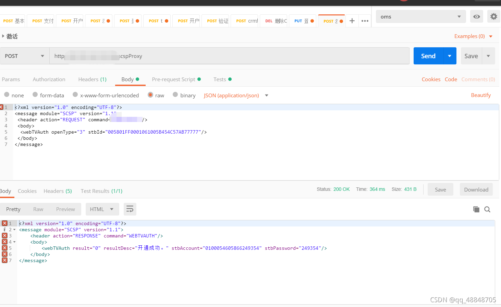Image resolution: width=501 pixels, height=307 pixels.
Task: Expand the Examples (0) dropdown
Action: [473, 36]
